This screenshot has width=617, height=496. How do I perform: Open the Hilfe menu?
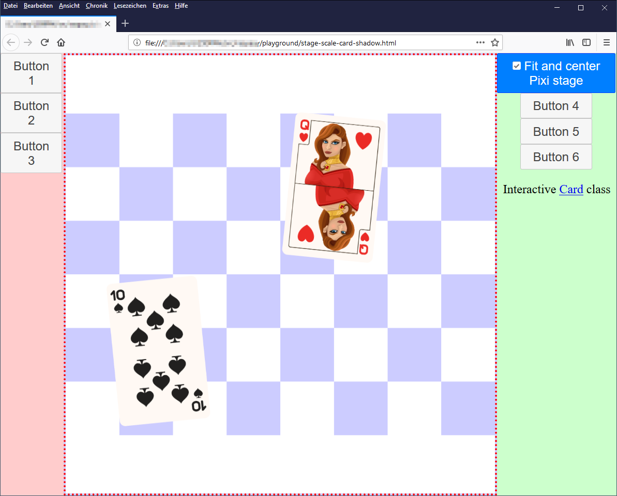click(x=182, y=6)
